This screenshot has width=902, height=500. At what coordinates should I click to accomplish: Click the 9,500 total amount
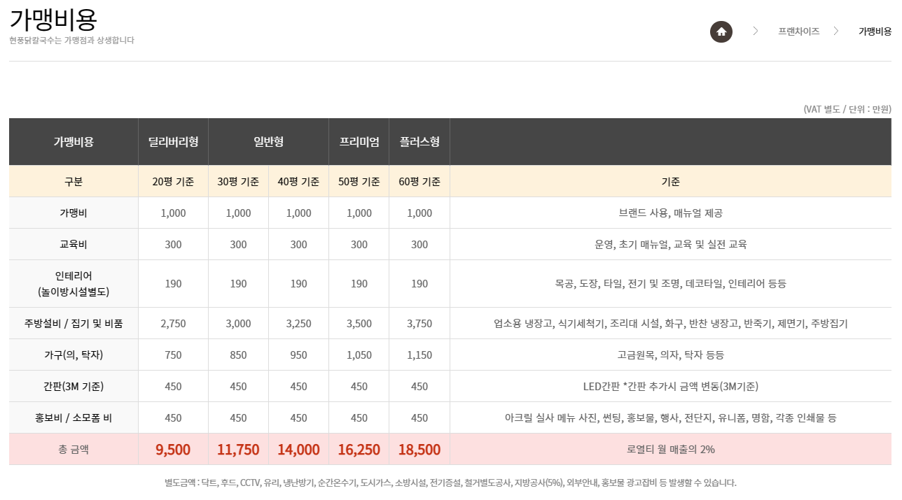(173, 450)
